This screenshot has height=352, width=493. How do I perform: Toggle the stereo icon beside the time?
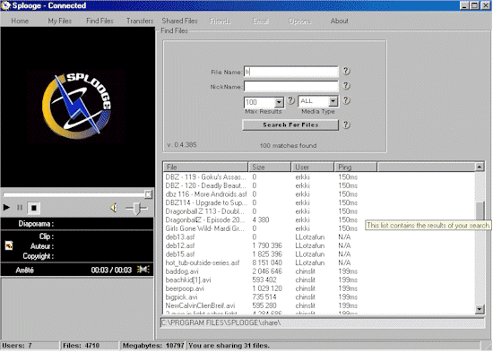143,270
